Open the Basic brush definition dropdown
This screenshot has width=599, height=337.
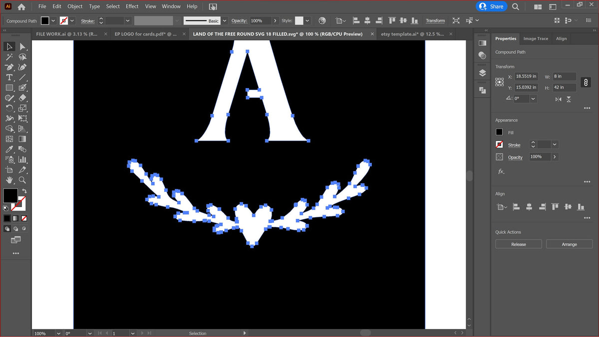pyautogui.click(x=225, y=20)
